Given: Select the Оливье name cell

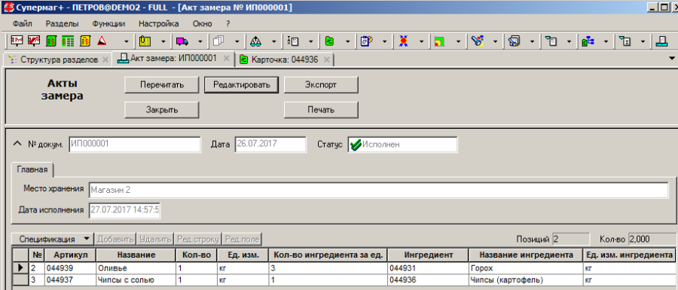Looking at the screenshot, I should [136, 268].
